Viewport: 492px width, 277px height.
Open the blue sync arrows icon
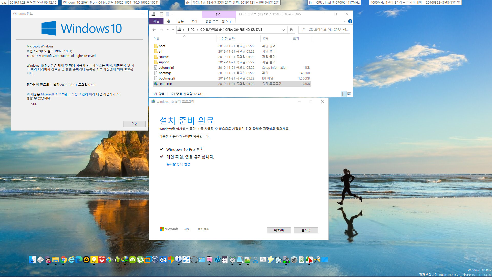[186, 260]
